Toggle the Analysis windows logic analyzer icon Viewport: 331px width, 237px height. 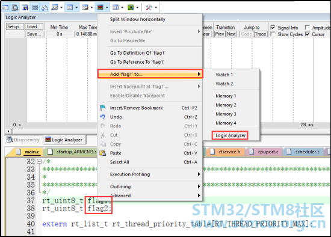(101, 8)
